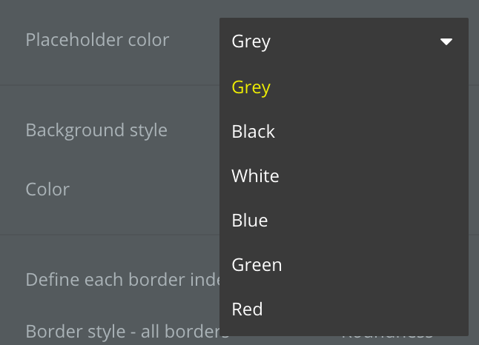The image size is (479, 345).
Task: Click the Color property label
Action: click(47, 190)
